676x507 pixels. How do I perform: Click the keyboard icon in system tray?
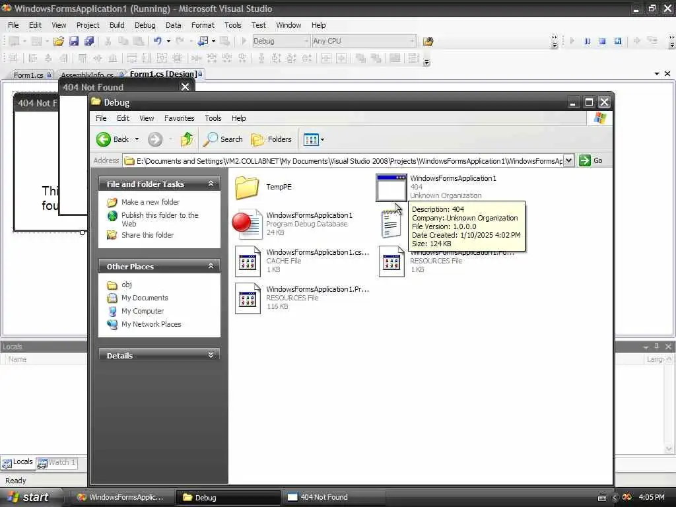pos(602,498)
